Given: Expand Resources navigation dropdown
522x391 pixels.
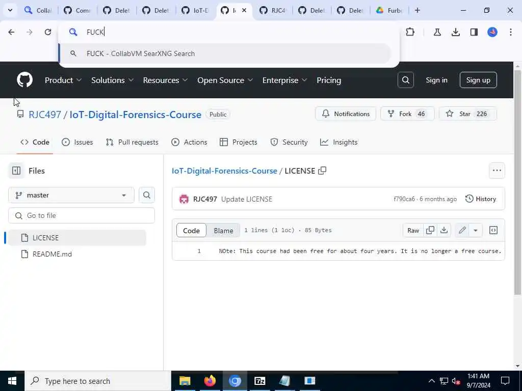Looking at the screenshot, I should tap(166, 80).
